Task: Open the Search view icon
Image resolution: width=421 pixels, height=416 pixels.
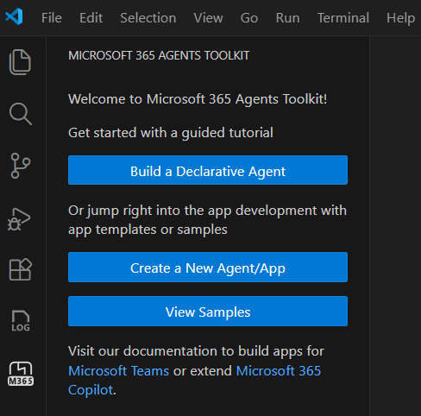Action: [21, 114]
